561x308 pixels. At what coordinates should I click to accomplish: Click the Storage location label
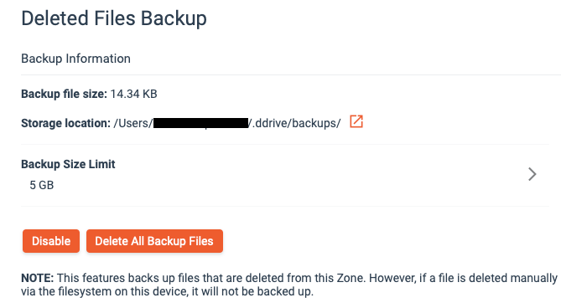66,123
